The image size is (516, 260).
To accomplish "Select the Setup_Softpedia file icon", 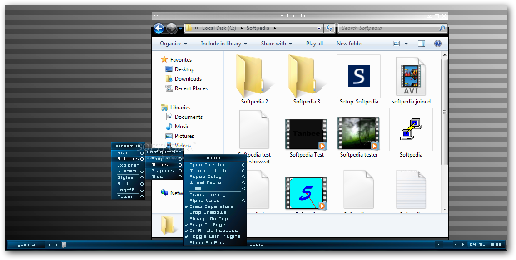I will [359, 76].
